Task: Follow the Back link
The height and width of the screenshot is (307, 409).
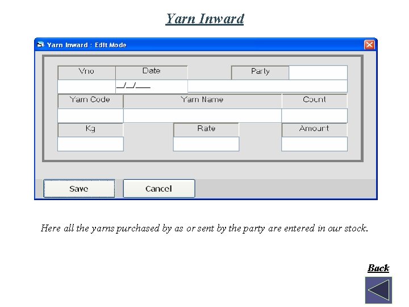Action: 378,268
